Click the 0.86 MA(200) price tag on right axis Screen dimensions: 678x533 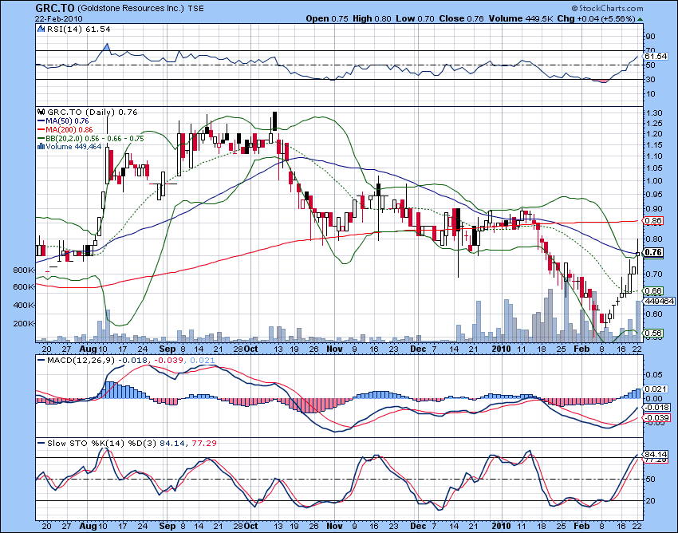653,221
